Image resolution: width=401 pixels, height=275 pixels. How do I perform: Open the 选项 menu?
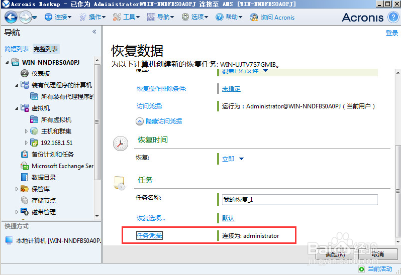(x=195, y=17)
